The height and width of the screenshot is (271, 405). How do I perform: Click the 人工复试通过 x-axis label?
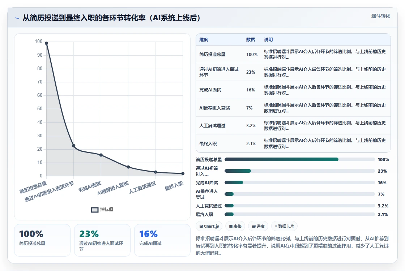[142, 188]
